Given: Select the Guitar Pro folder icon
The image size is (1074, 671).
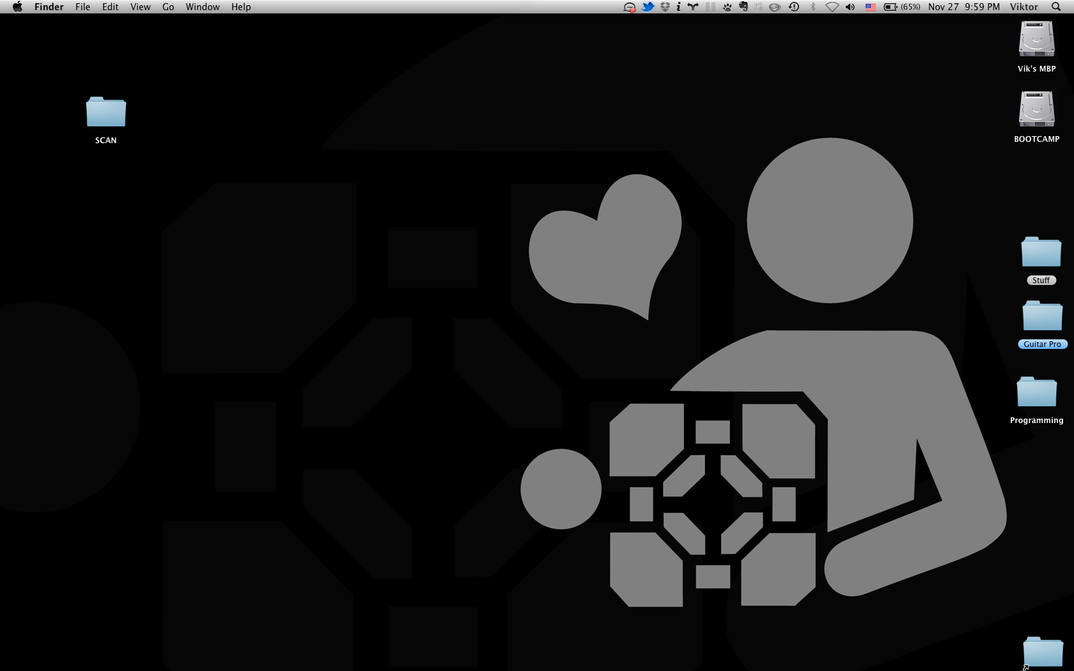Looking at the screenshot, I should pyautogui.click(x=1043, y=315).
